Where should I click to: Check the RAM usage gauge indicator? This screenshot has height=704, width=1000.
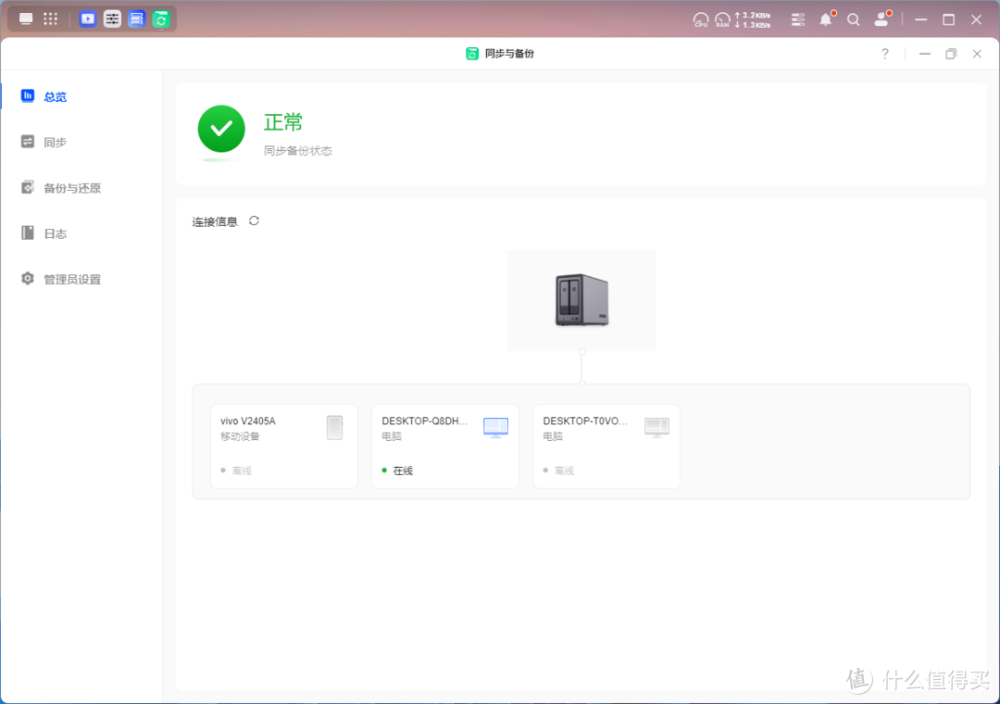point(723,19)
